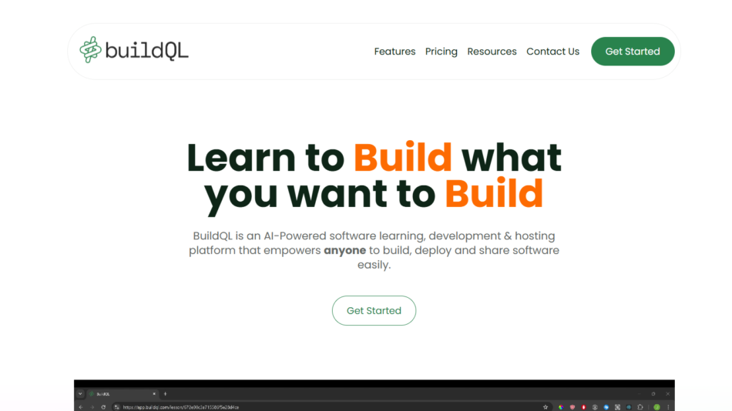This screenshot has width=732, height=411.
Task: Click the outlined Get Started button below tagline
Action: point(374,311)
